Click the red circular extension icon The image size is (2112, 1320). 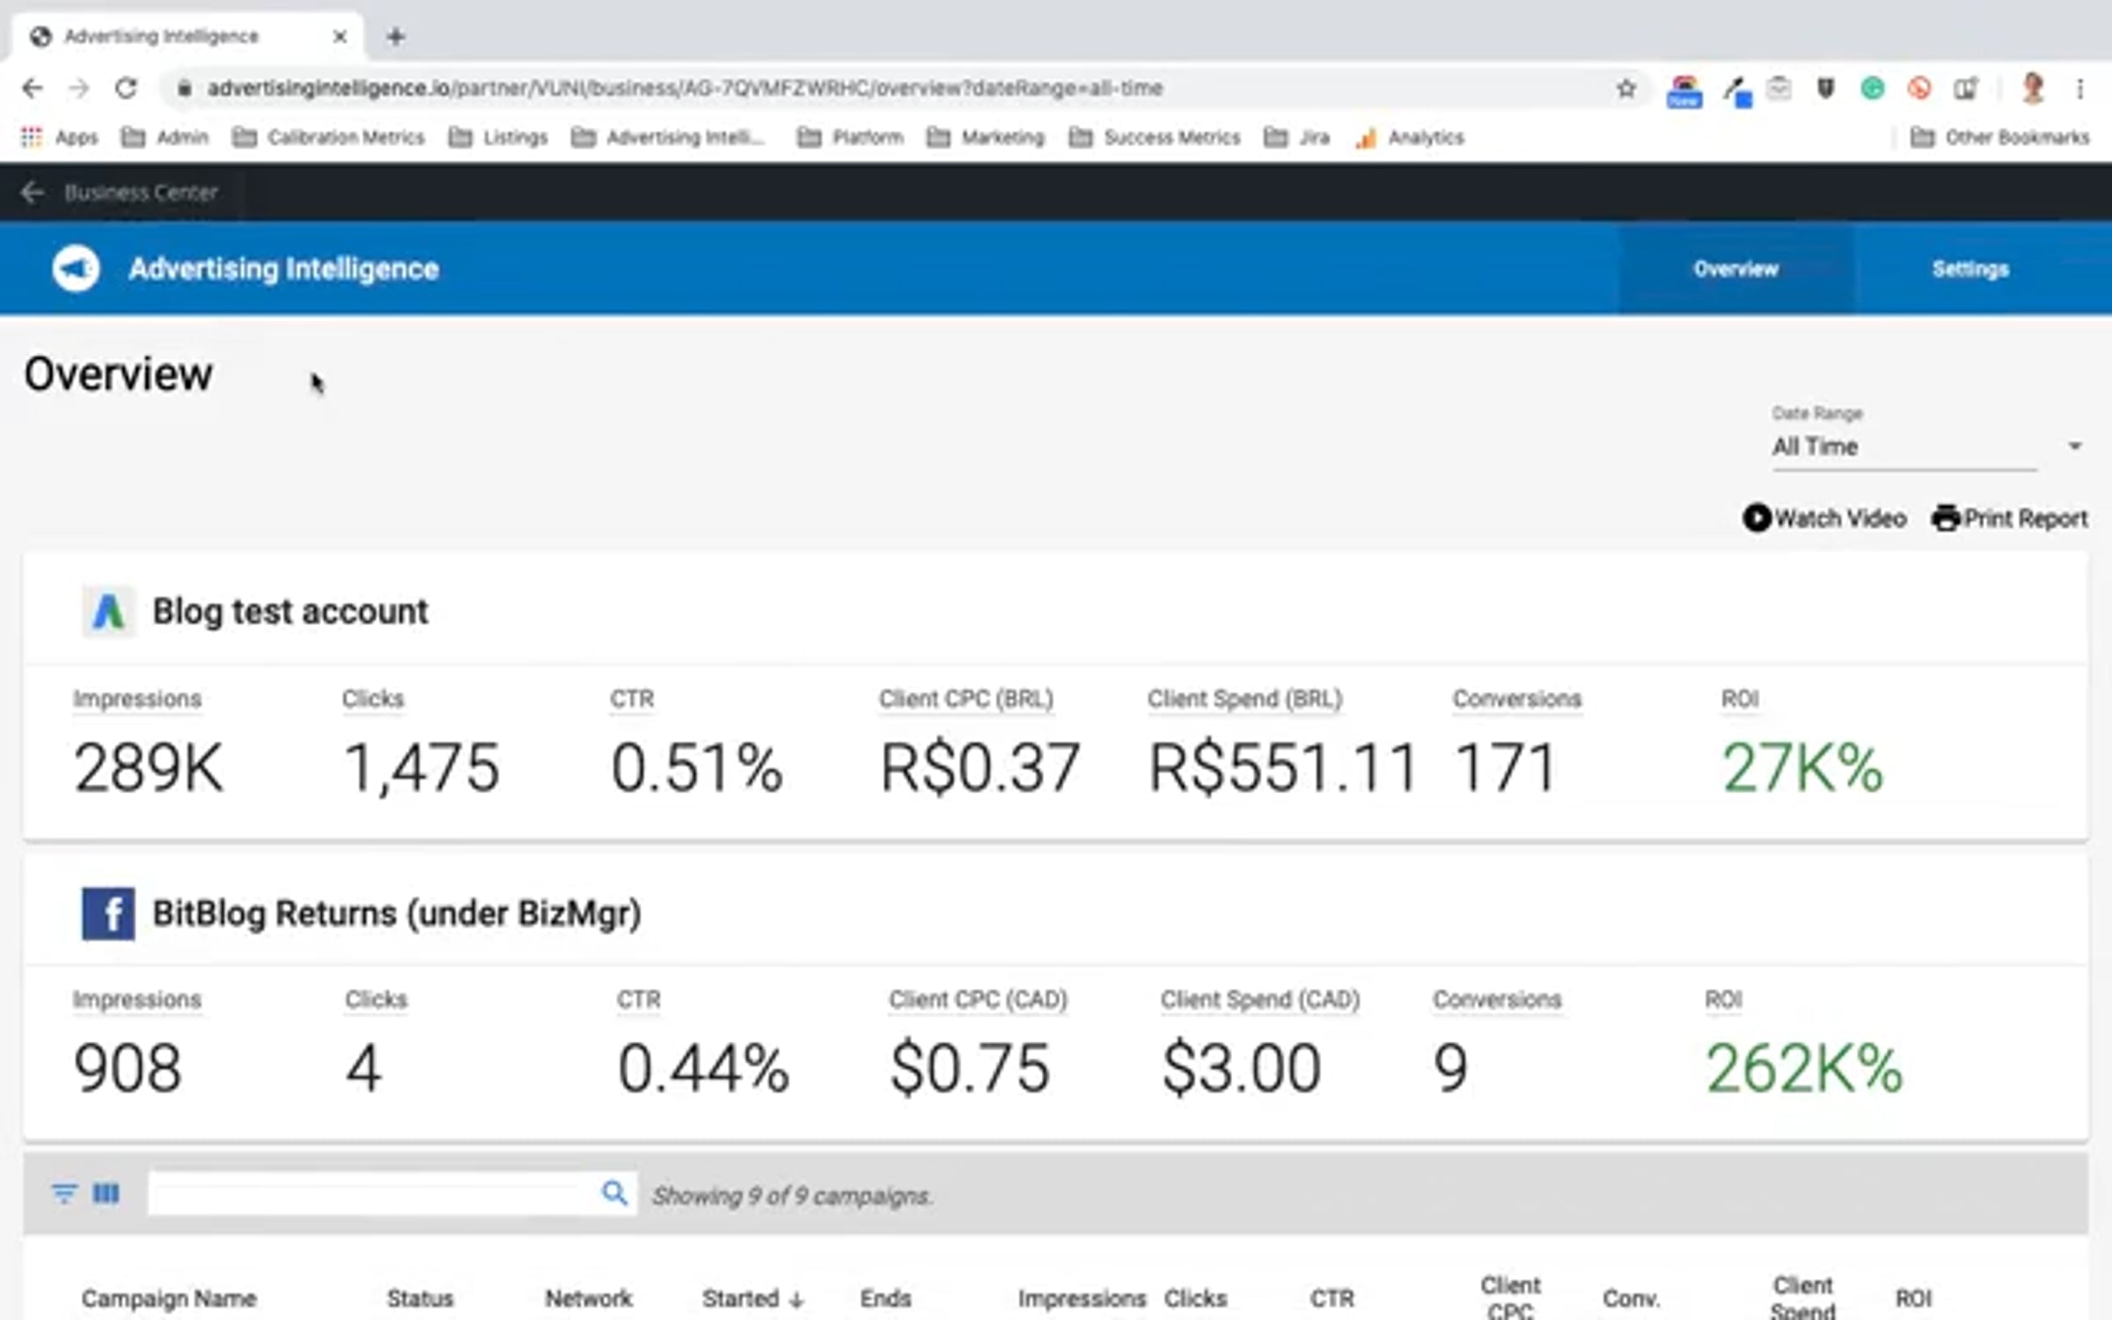pyautogui.click(x=1919, y=88)
